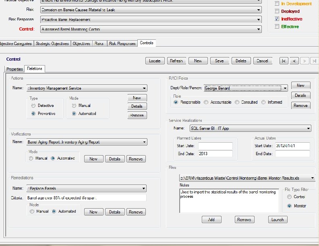Click Planned Dates End Date field
319x246 pixels.
point(215,154)
